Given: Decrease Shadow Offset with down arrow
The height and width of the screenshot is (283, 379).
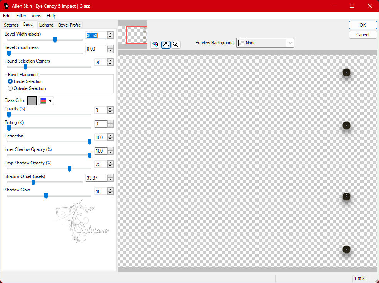Looking at the screenshot, I should point(110,180).
